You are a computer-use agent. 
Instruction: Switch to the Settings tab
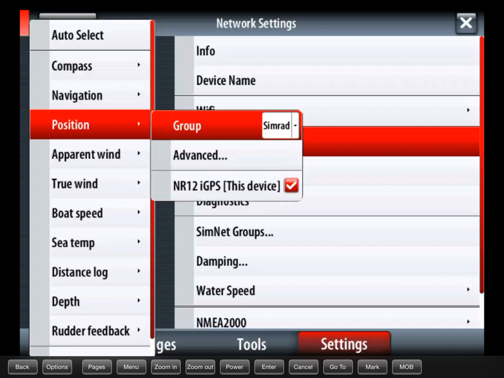[344, 344]
